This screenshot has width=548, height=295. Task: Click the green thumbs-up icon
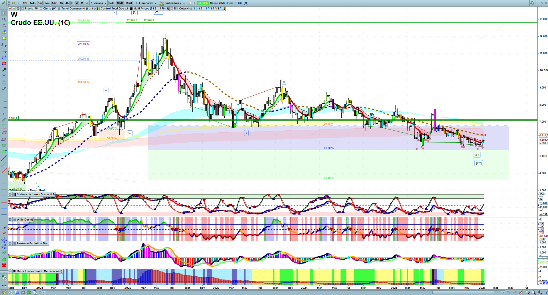click(x=4, y=259)
